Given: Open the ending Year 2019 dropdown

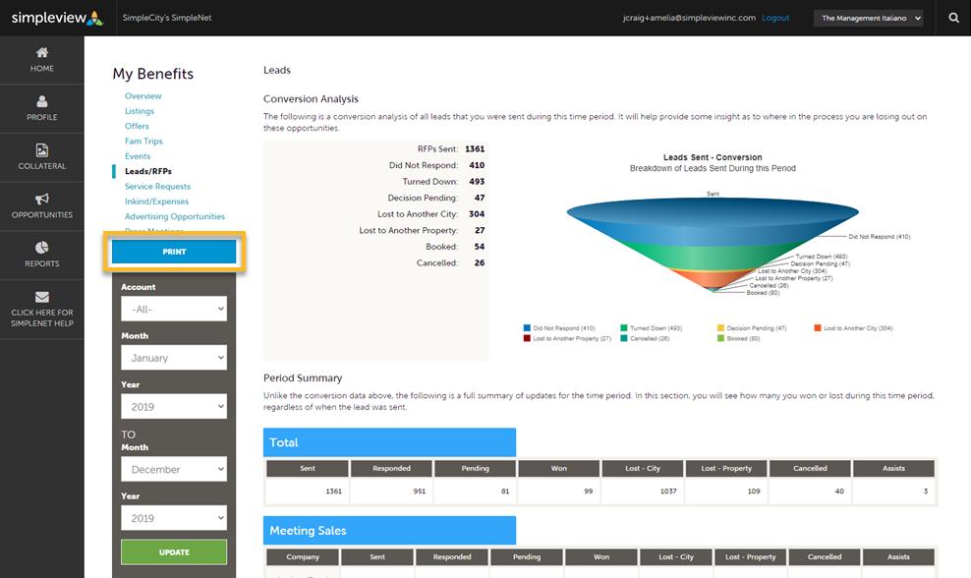Looking at the screenshot, I should (174, 518).
